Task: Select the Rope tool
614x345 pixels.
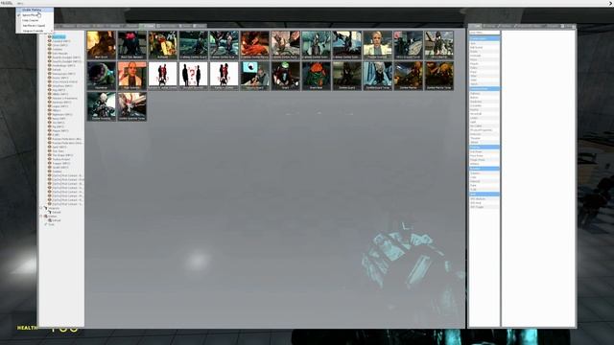Action: (x=484, y=72)
